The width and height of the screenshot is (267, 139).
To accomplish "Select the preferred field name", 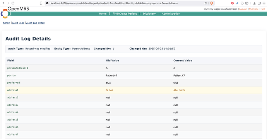I will 14,83.
